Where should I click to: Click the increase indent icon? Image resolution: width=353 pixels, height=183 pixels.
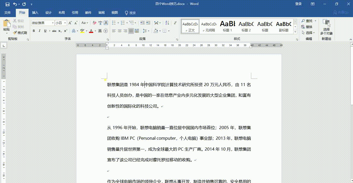[148, 23]
